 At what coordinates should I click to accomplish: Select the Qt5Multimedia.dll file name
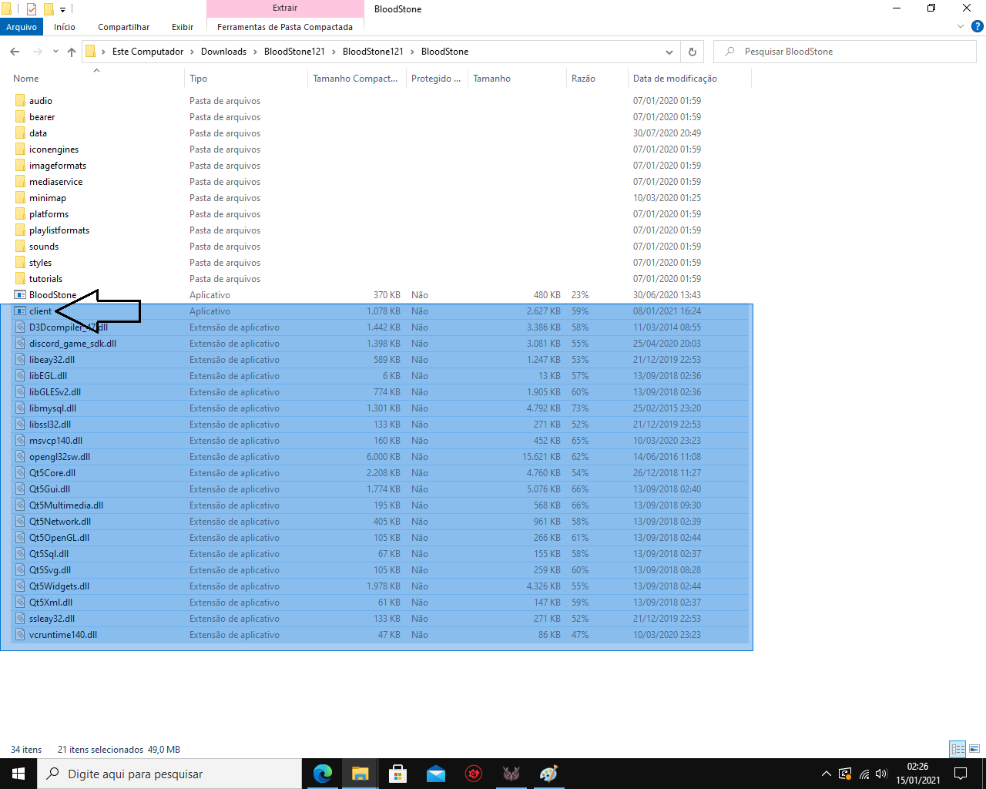tap(66, 505)
